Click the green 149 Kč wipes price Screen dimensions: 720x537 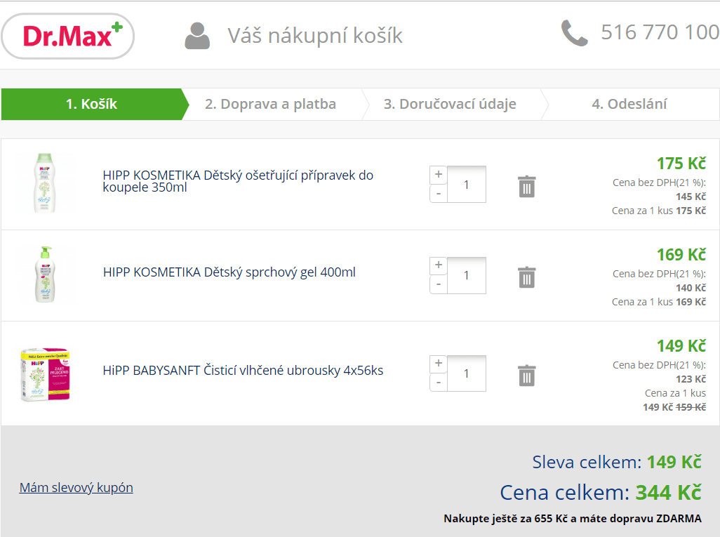pos(681,346)
